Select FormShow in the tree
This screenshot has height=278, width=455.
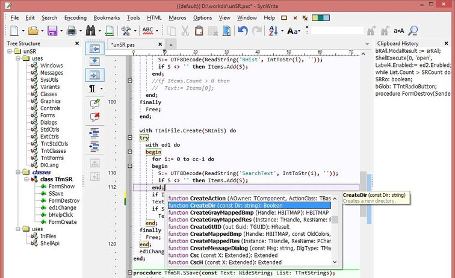point(61,187)
